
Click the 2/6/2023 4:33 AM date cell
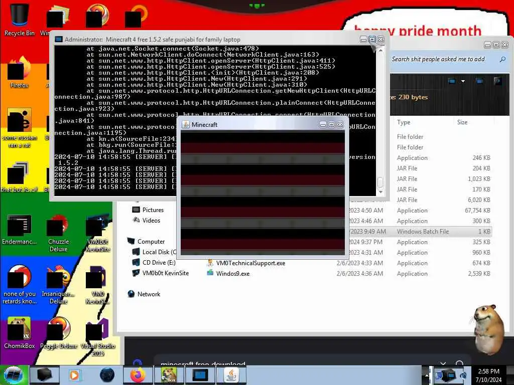coord(359,263)
